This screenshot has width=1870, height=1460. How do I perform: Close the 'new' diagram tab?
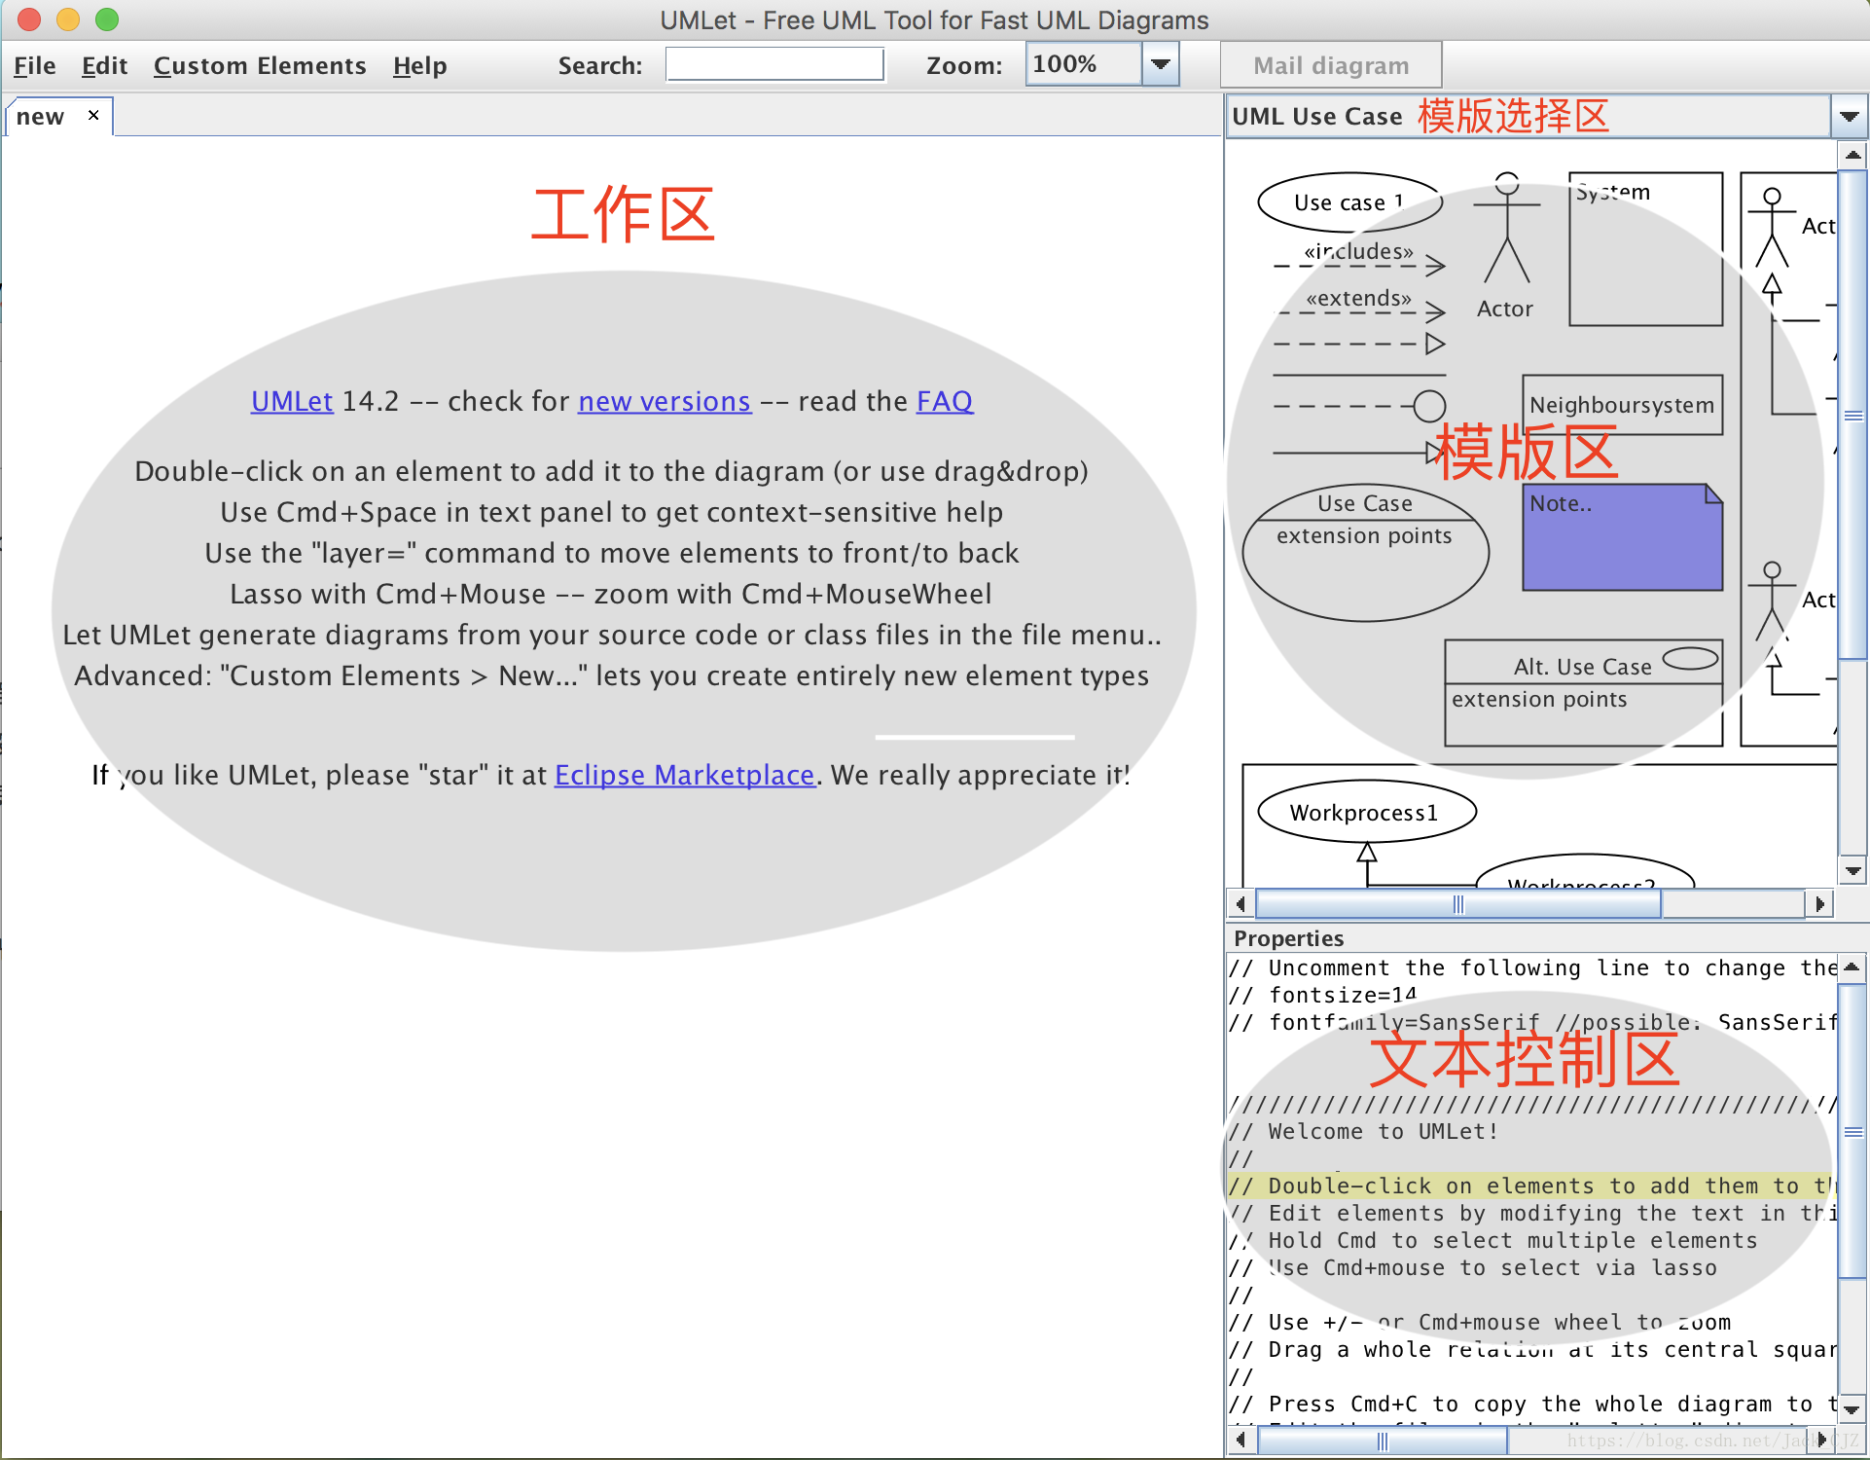[93, 115]
